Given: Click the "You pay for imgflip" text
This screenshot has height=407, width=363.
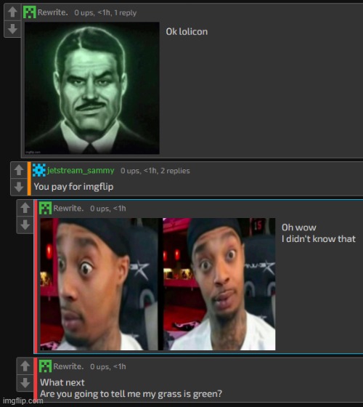Looking at the screenshot, I should [73, 187].
